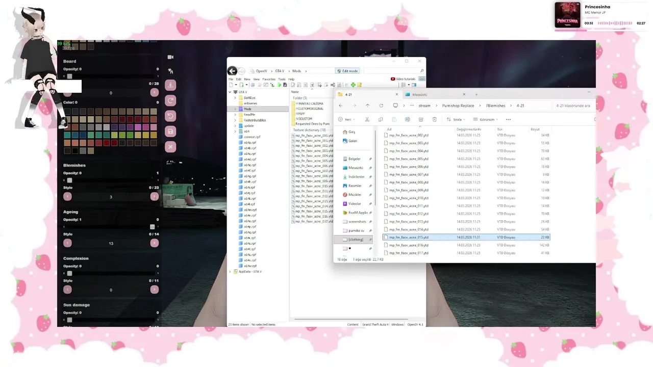Add a new tab in File Explorer
The height and width of the screenshot is (367, 653).
[x=476, y=94]
